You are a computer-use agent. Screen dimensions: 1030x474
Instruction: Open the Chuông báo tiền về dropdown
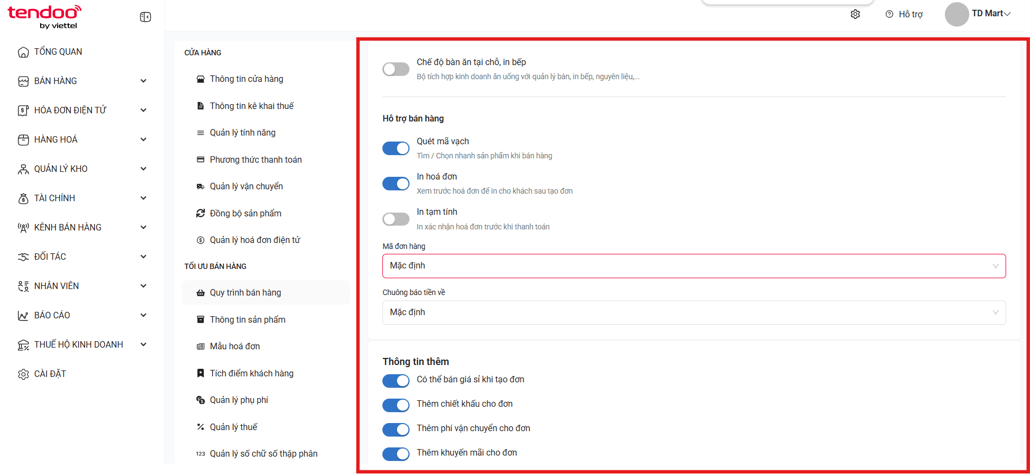694,312
